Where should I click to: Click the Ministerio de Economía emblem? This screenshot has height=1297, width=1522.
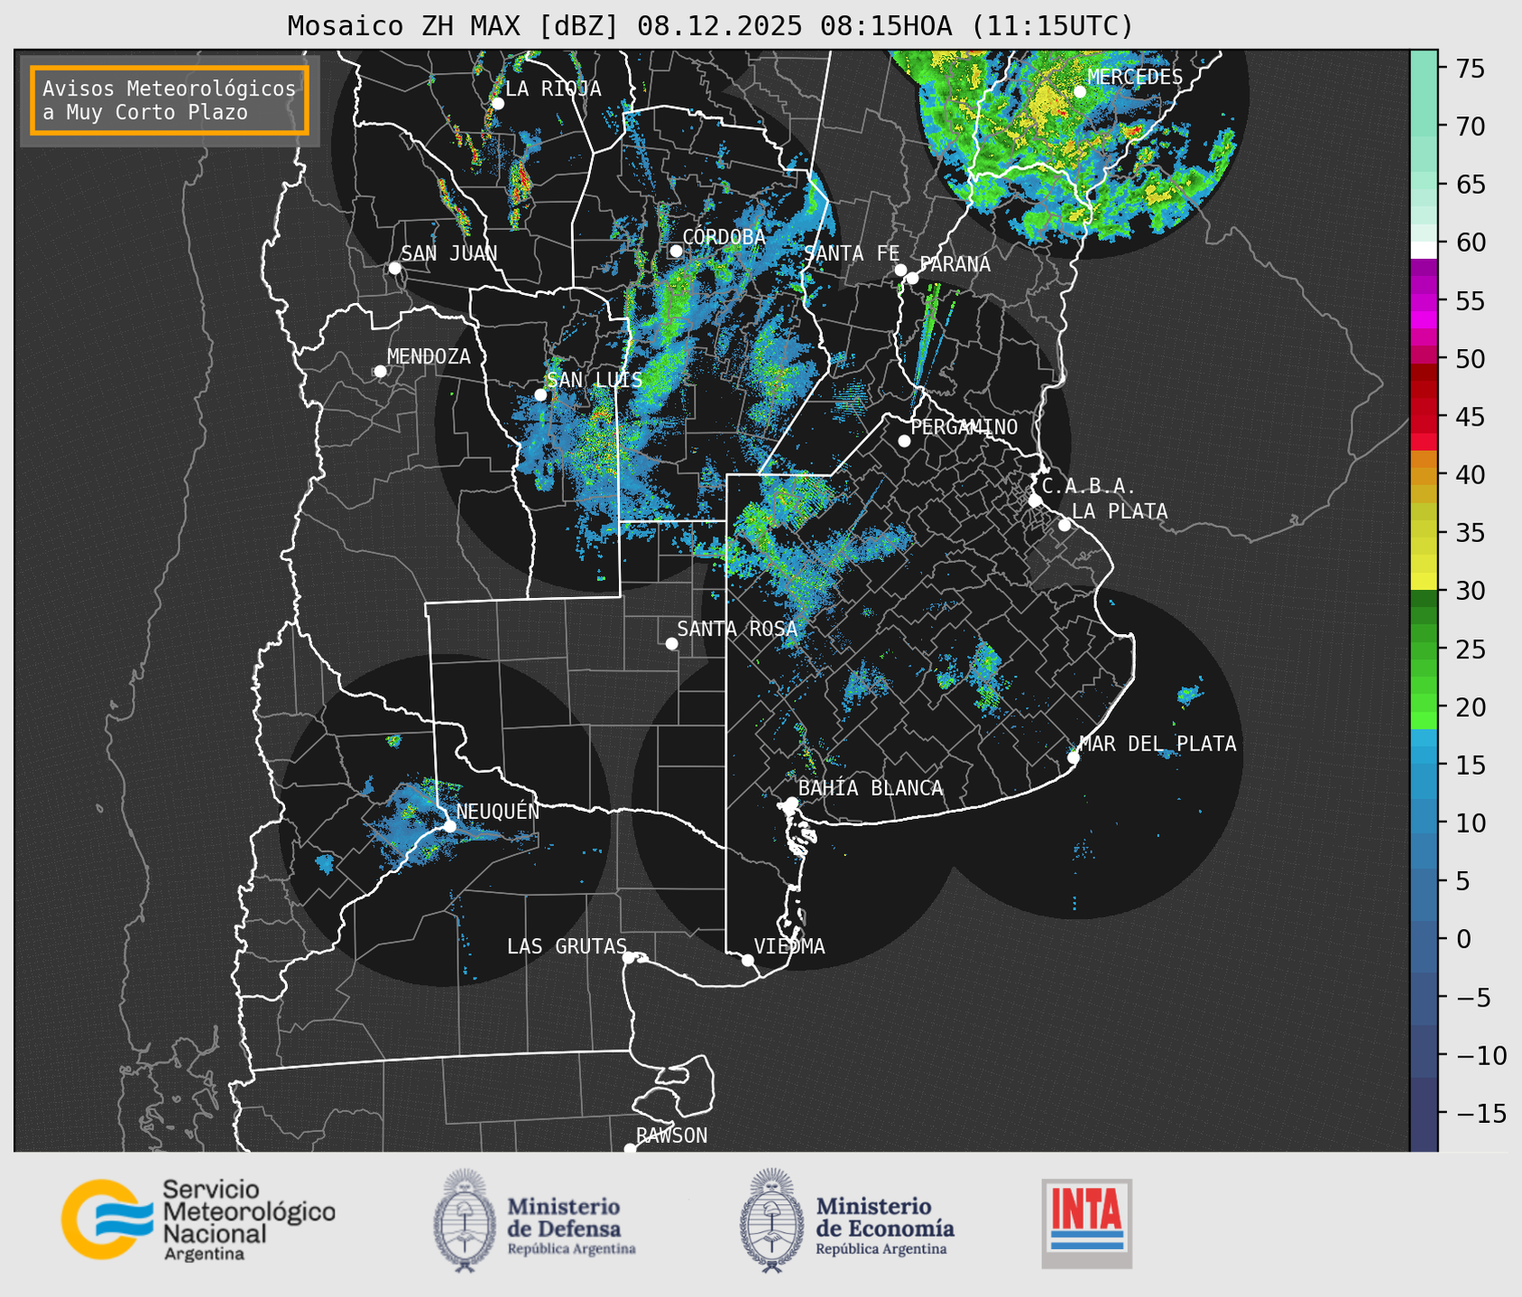pos(771,1220)
